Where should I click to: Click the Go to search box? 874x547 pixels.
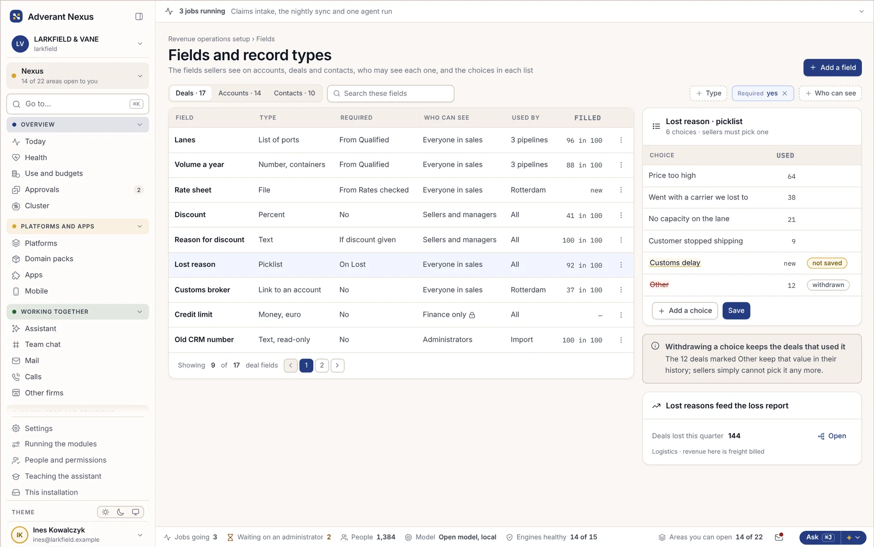click(x=78, y=104)
